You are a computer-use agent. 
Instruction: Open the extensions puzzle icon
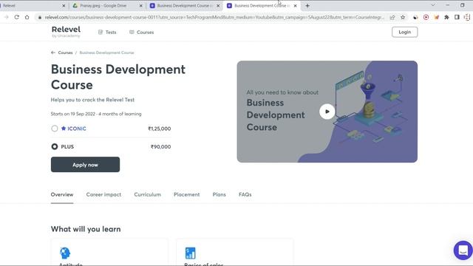446,17
